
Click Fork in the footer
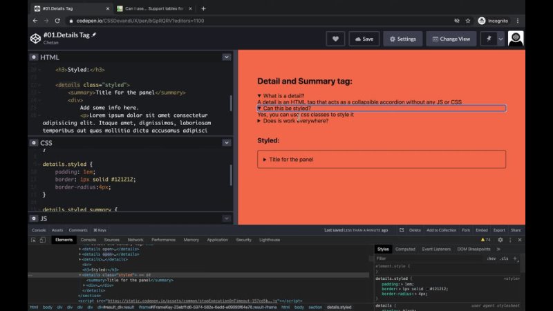click(x=466, y=230)
